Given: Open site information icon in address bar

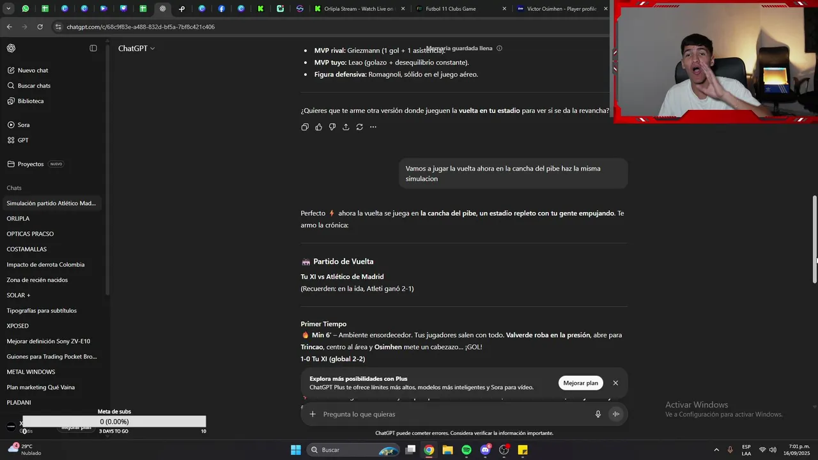Looking at the screenshot, I should 58,27.
